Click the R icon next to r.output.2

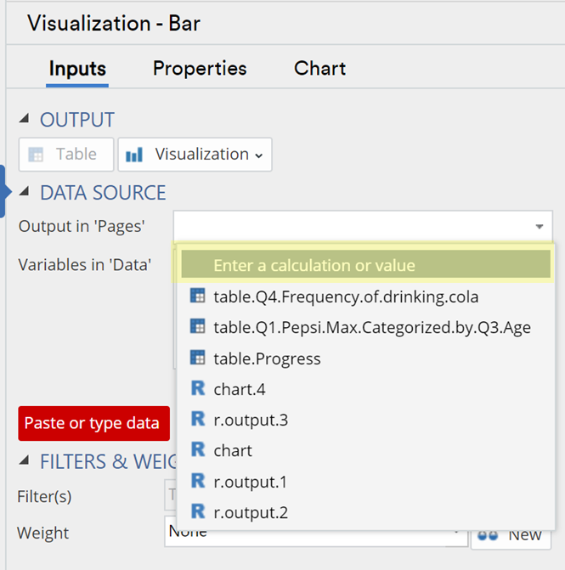198,511
